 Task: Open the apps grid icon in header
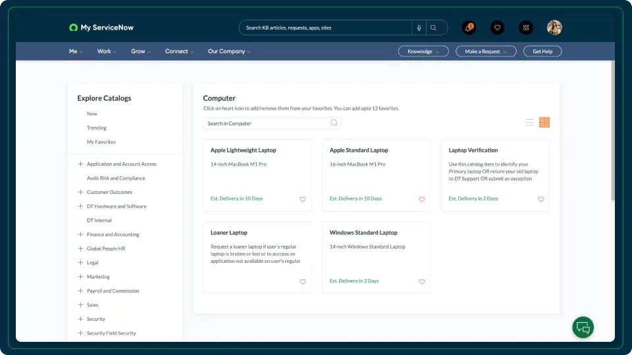coord(525,28)
